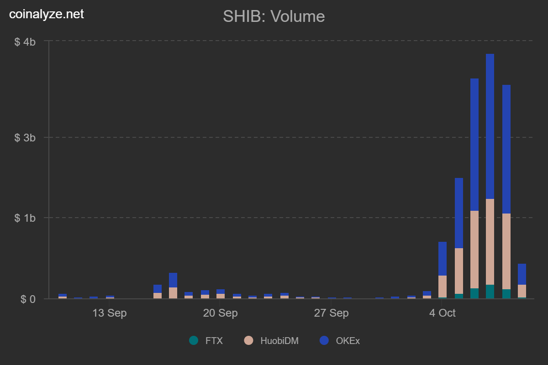The width and height of the screenshot is (548, 365).
Task: Select the tallest bar's beige HuobiDM segment
Action: click(490, 242)
